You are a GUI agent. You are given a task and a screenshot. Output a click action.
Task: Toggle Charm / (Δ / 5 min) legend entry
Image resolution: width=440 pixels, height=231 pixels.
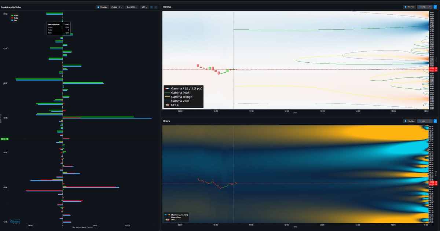[176, 214]
